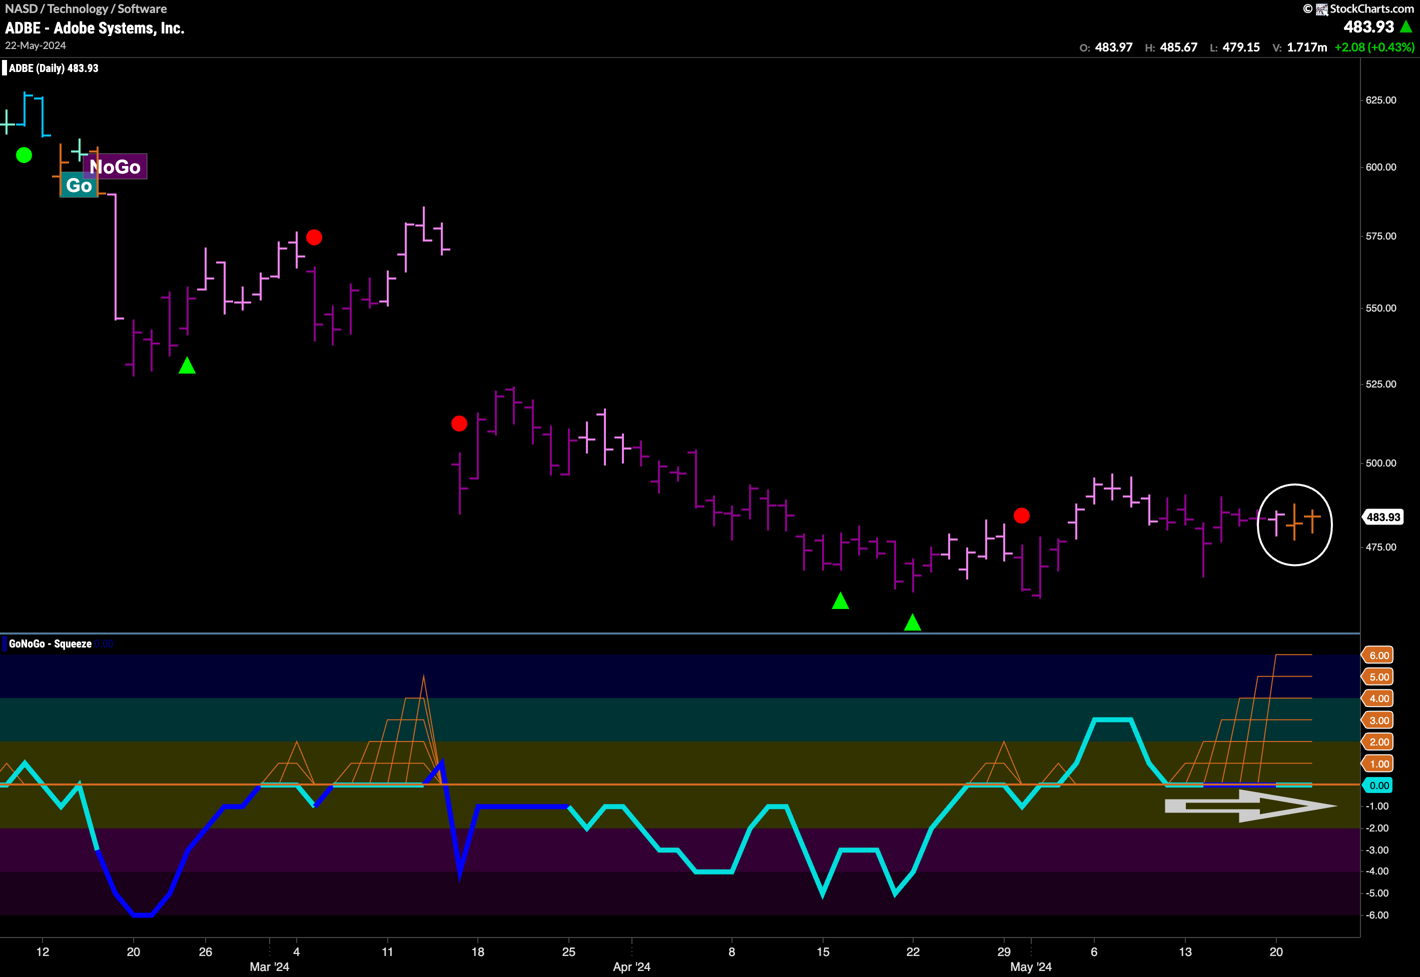Click the 575.00 price axis label
Image resolution: width=1420 pixels, height=977 pixels.
click(1381, 236)
